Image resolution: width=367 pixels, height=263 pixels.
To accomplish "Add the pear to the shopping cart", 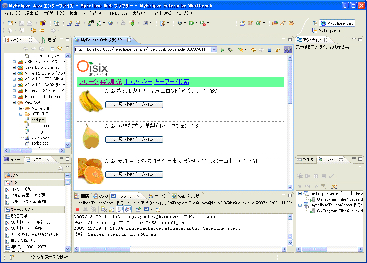I will pos(134,139).
